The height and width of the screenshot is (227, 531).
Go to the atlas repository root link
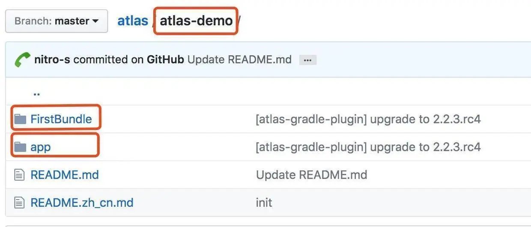pos(133,21)
